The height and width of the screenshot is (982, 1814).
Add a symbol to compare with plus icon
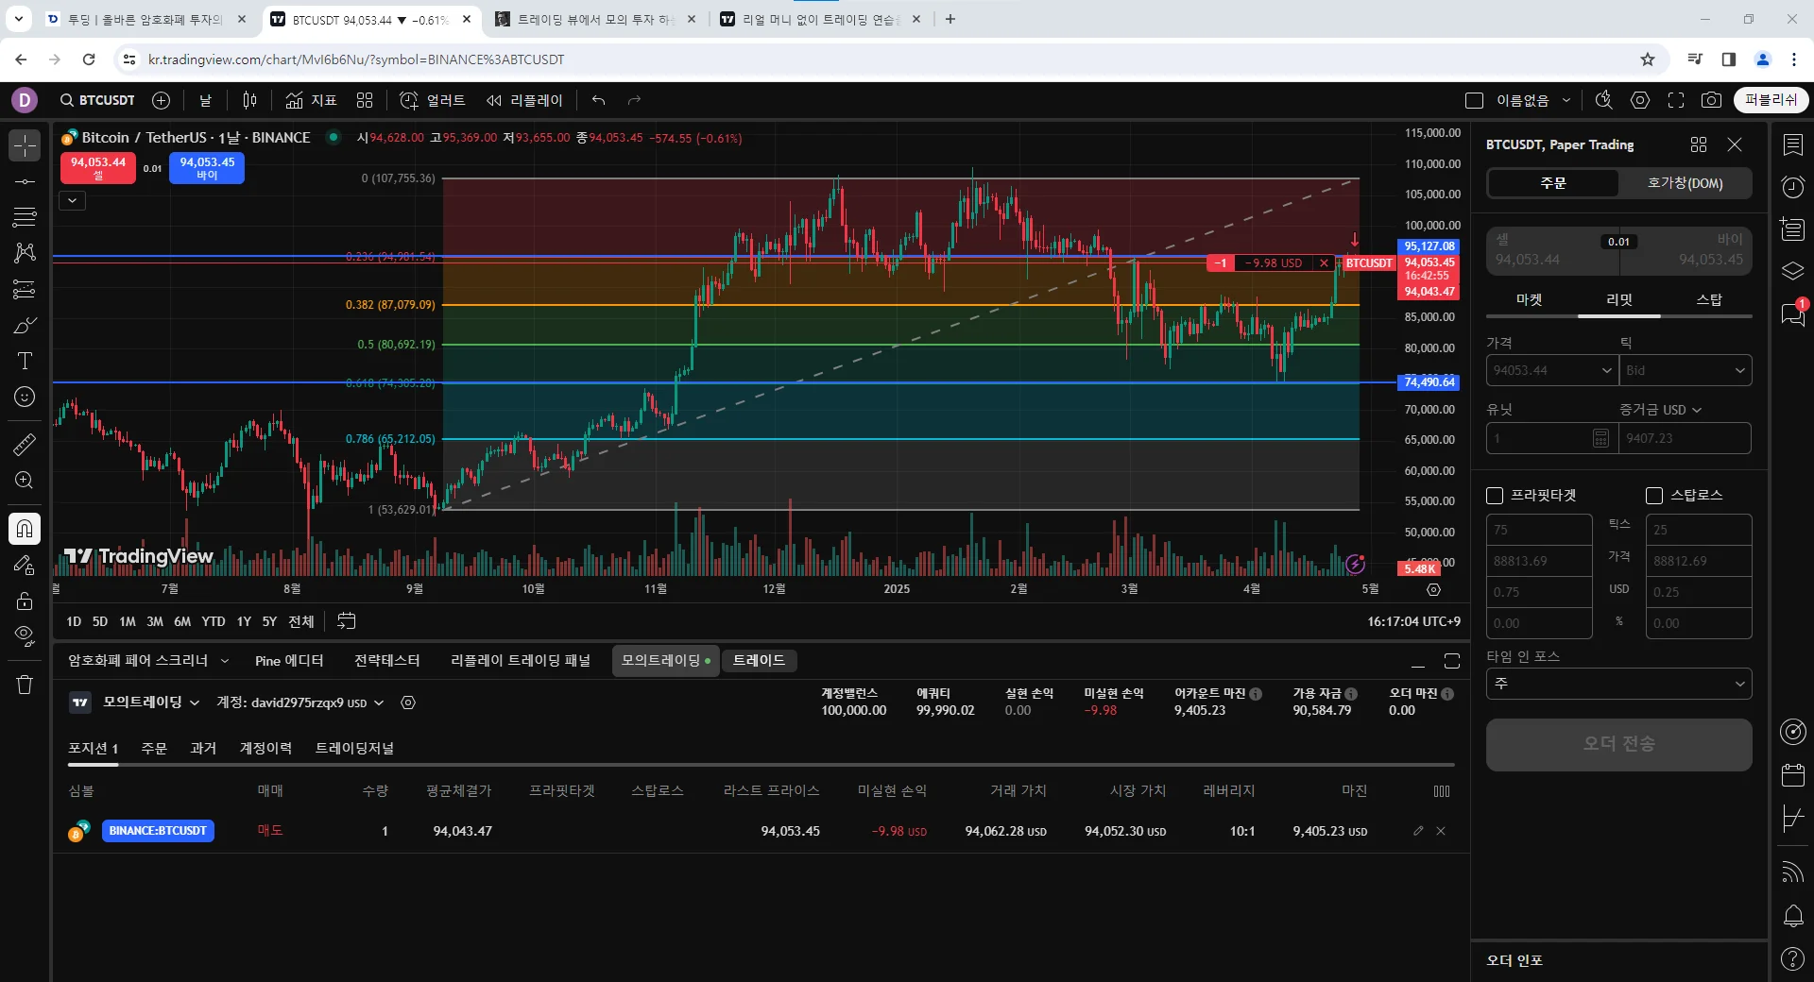162,100
